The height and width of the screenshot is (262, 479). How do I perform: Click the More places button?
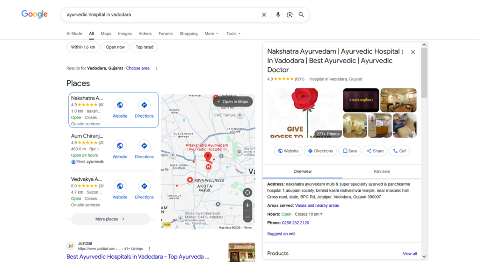(x=110, y=219)
